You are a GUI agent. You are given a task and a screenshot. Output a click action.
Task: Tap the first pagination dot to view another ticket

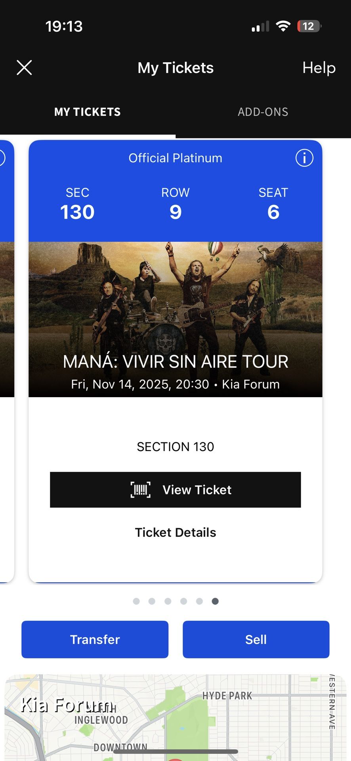click(136, 601)
